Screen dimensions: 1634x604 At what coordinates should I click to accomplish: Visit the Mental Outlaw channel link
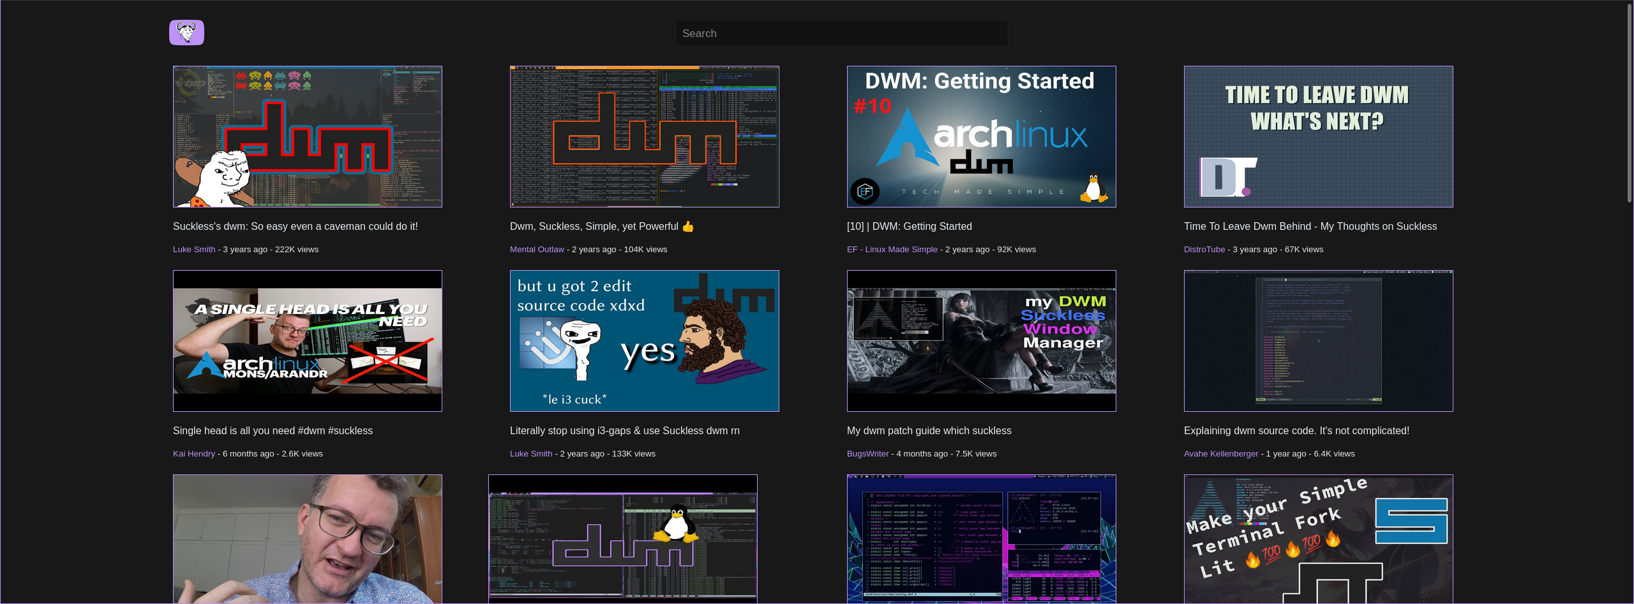point(537,250)
